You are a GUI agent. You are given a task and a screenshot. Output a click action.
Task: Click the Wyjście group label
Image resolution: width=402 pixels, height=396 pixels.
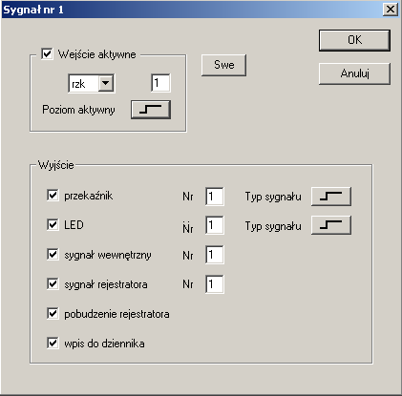coord(56,165)
